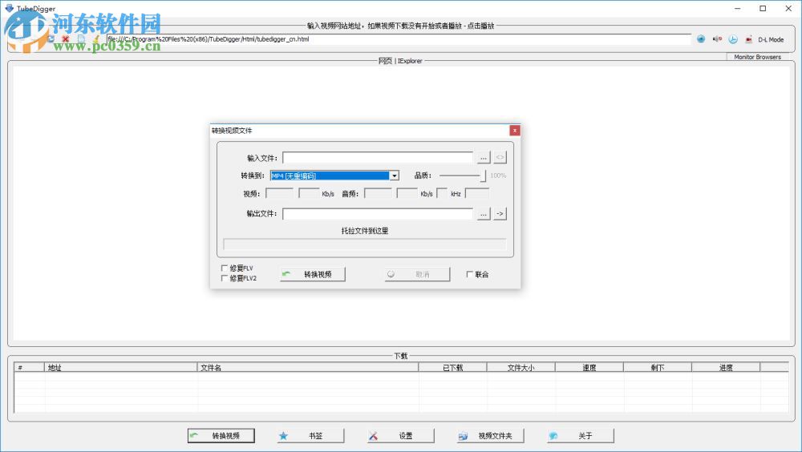This screenshot has width=802, height=452.
Task: Click the 输入文件 text field
Action: click(378, 158)
